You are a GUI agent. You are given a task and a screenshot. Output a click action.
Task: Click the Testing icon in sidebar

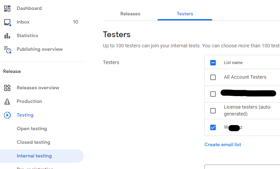tap(7, 115)
